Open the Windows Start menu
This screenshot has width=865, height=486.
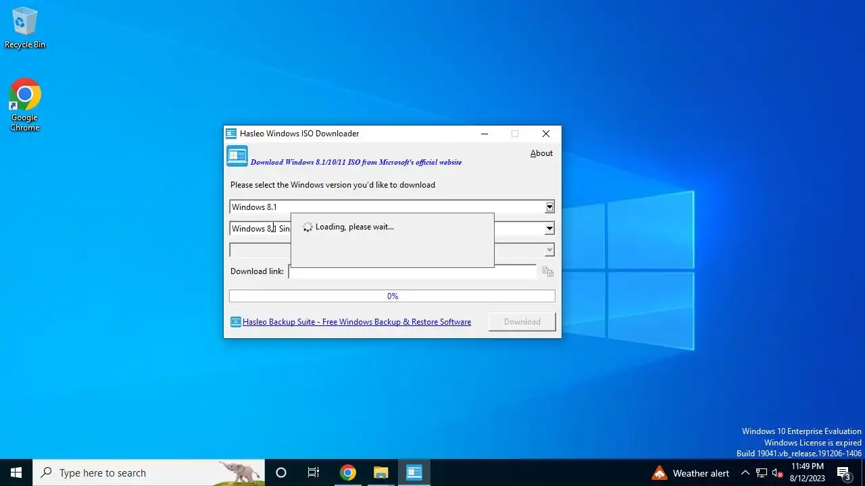pos(16,473)
